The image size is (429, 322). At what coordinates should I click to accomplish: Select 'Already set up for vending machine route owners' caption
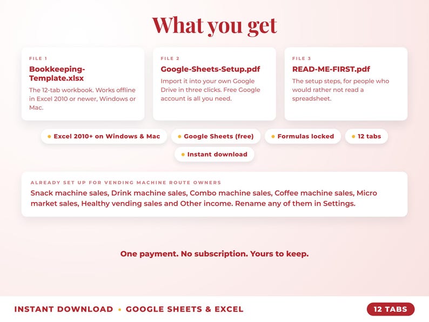pyautogui.click(x=126, y=183)
